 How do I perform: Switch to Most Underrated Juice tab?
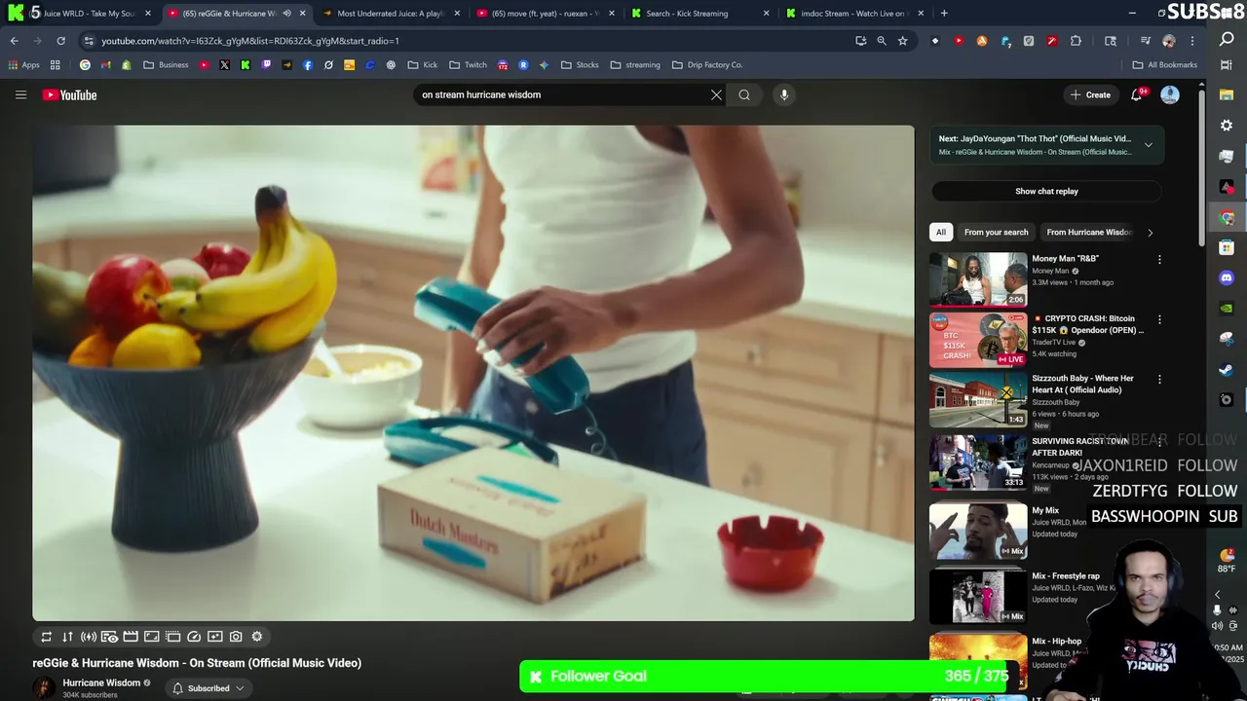pyautogui.click(x=390, y=14)
